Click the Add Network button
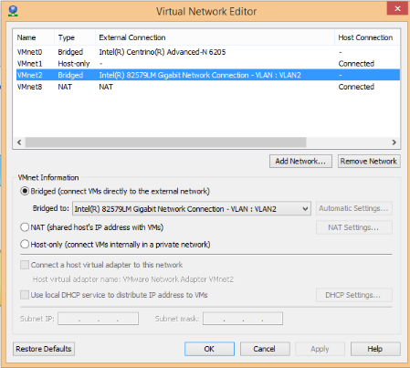 coord(300,161)
